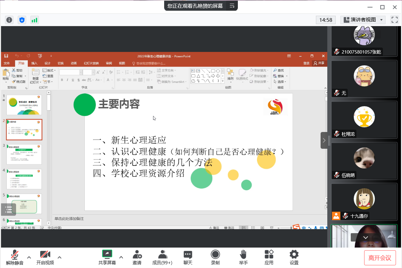Raise hand with 举手 button
The width and height of the screenshot is (402, 268).
click(243, 257)
